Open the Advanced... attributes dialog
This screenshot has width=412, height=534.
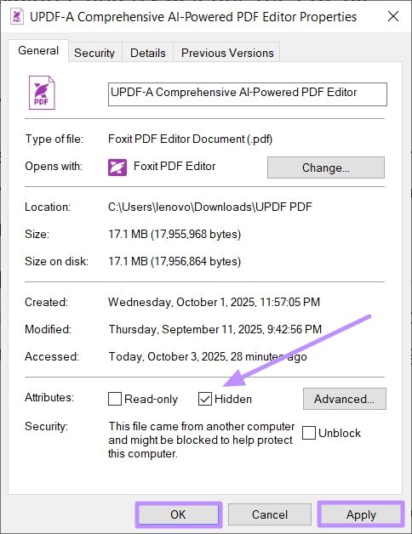pyautogui.click(x=345, y=399)
